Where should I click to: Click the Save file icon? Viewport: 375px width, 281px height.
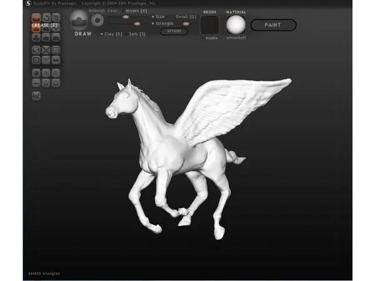[56, 83]
